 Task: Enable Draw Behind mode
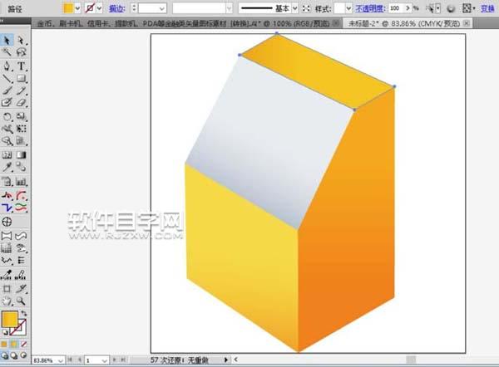[x=14, y=355]
